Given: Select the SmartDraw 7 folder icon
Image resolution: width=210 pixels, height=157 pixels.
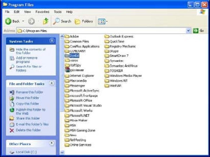Looking at the screenshot, I should (x=107, y=56).
